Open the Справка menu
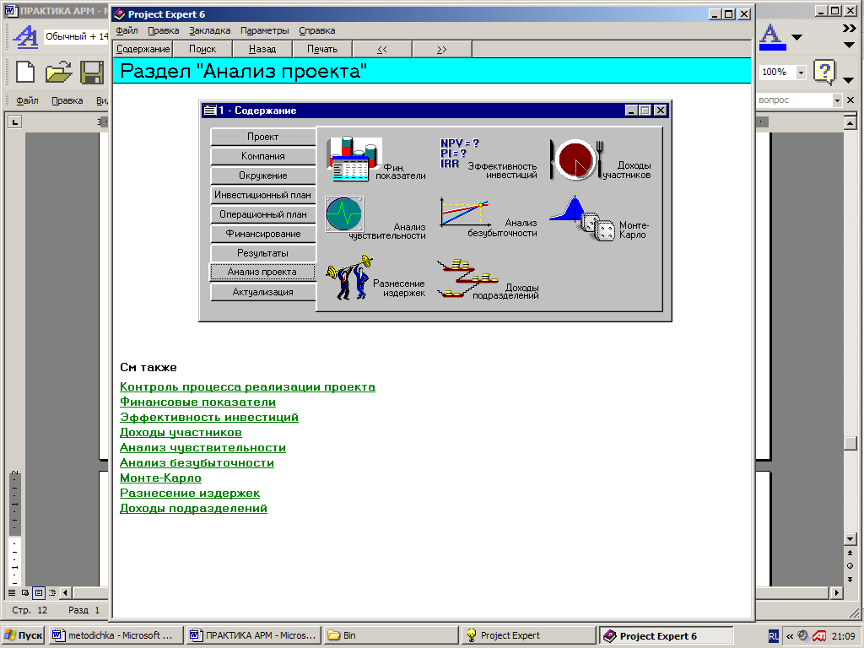This screenshot has width=864, height=648. (x=317, y=31)
